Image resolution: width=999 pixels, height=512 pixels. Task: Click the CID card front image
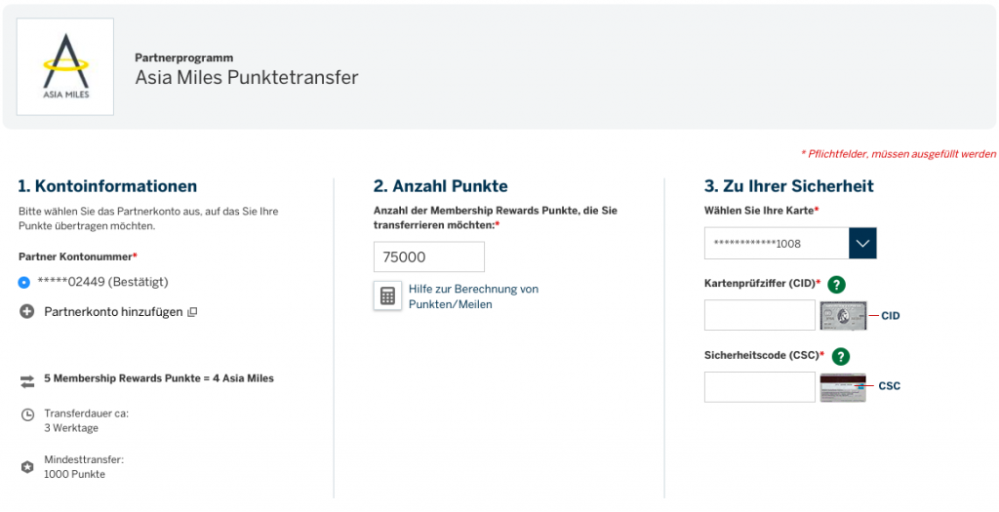coord(844,316)
